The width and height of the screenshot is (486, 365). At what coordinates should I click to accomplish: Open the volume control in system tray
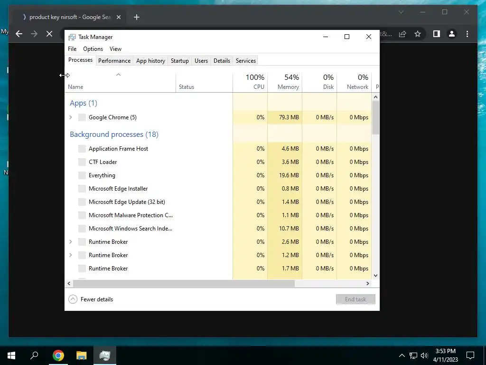coord(424,355)
